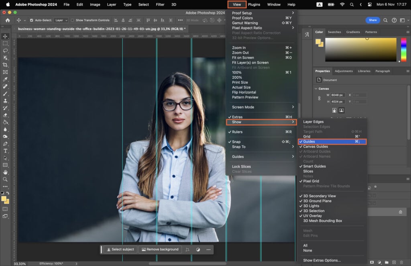Open the Plugins menu

254,4
